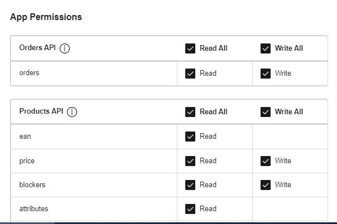Screen dimensions: 337x224
Task: Click the App Permissions heading
Action: (46, 17)
